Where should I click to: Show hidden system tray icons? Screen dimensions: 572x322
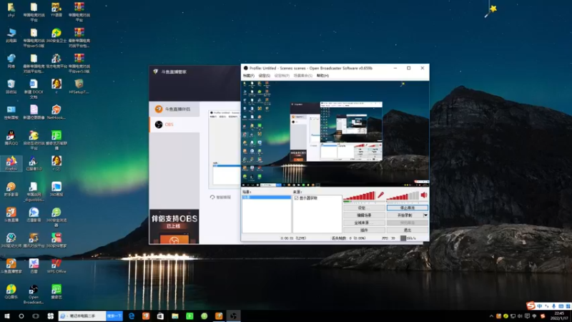[491, 316]
